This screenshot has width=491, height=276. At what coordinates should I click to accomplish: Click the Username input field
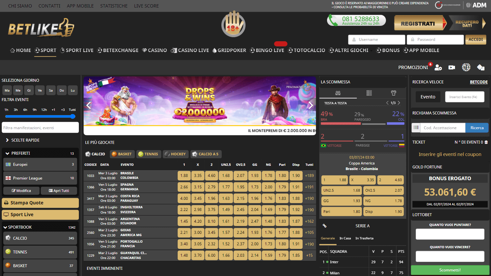click(x=376, y=40)
